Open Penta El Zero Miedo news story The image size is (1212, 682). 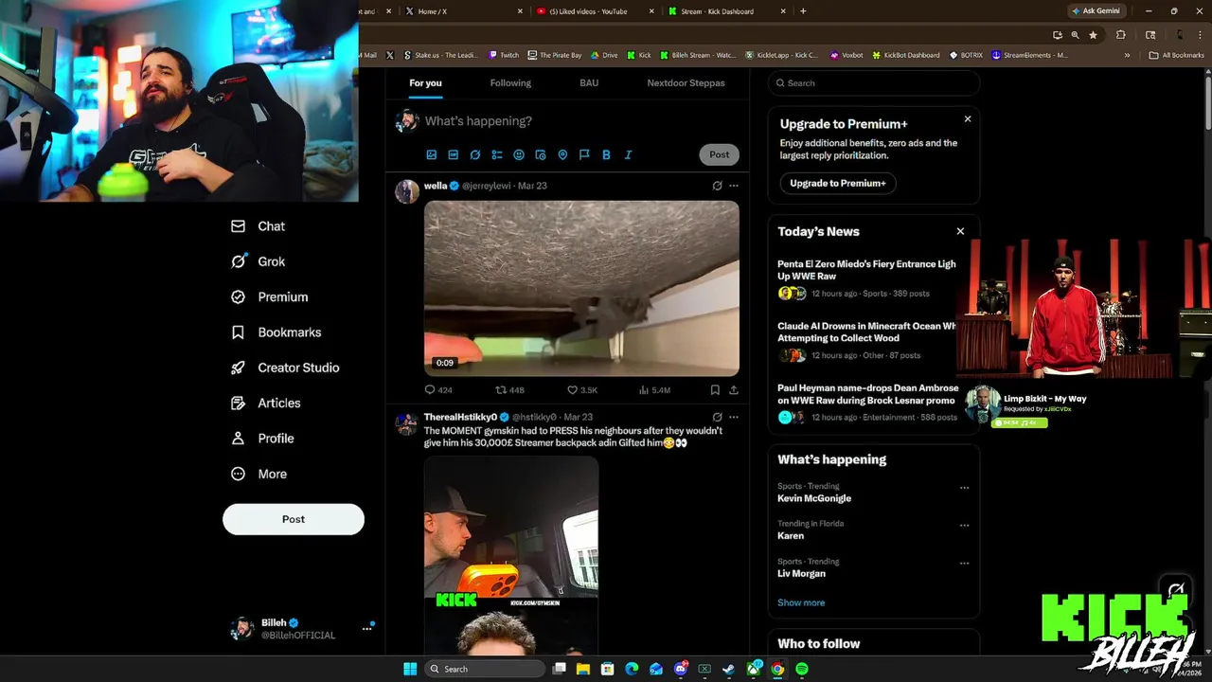(866, 280)
